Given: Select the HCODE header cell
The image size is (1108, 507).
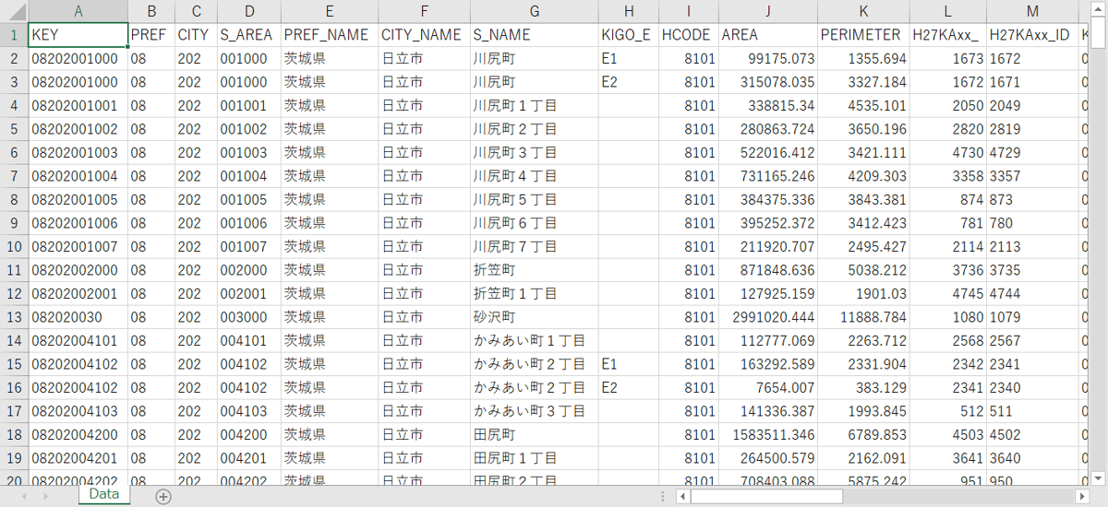Looking at the screenshot, I should click(x=690, y=35).
